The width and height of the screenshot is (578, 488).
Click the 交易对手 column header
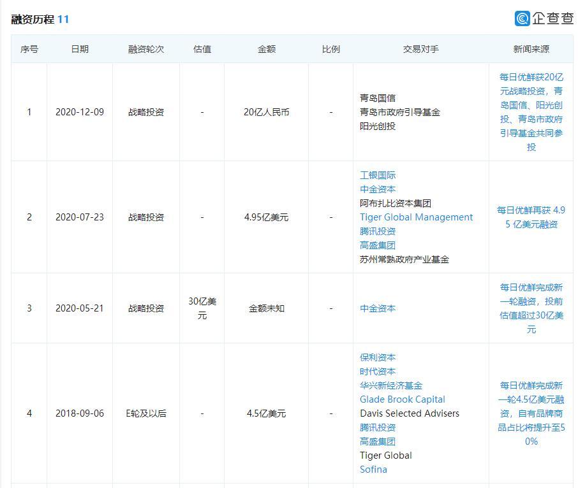point(420,49)
